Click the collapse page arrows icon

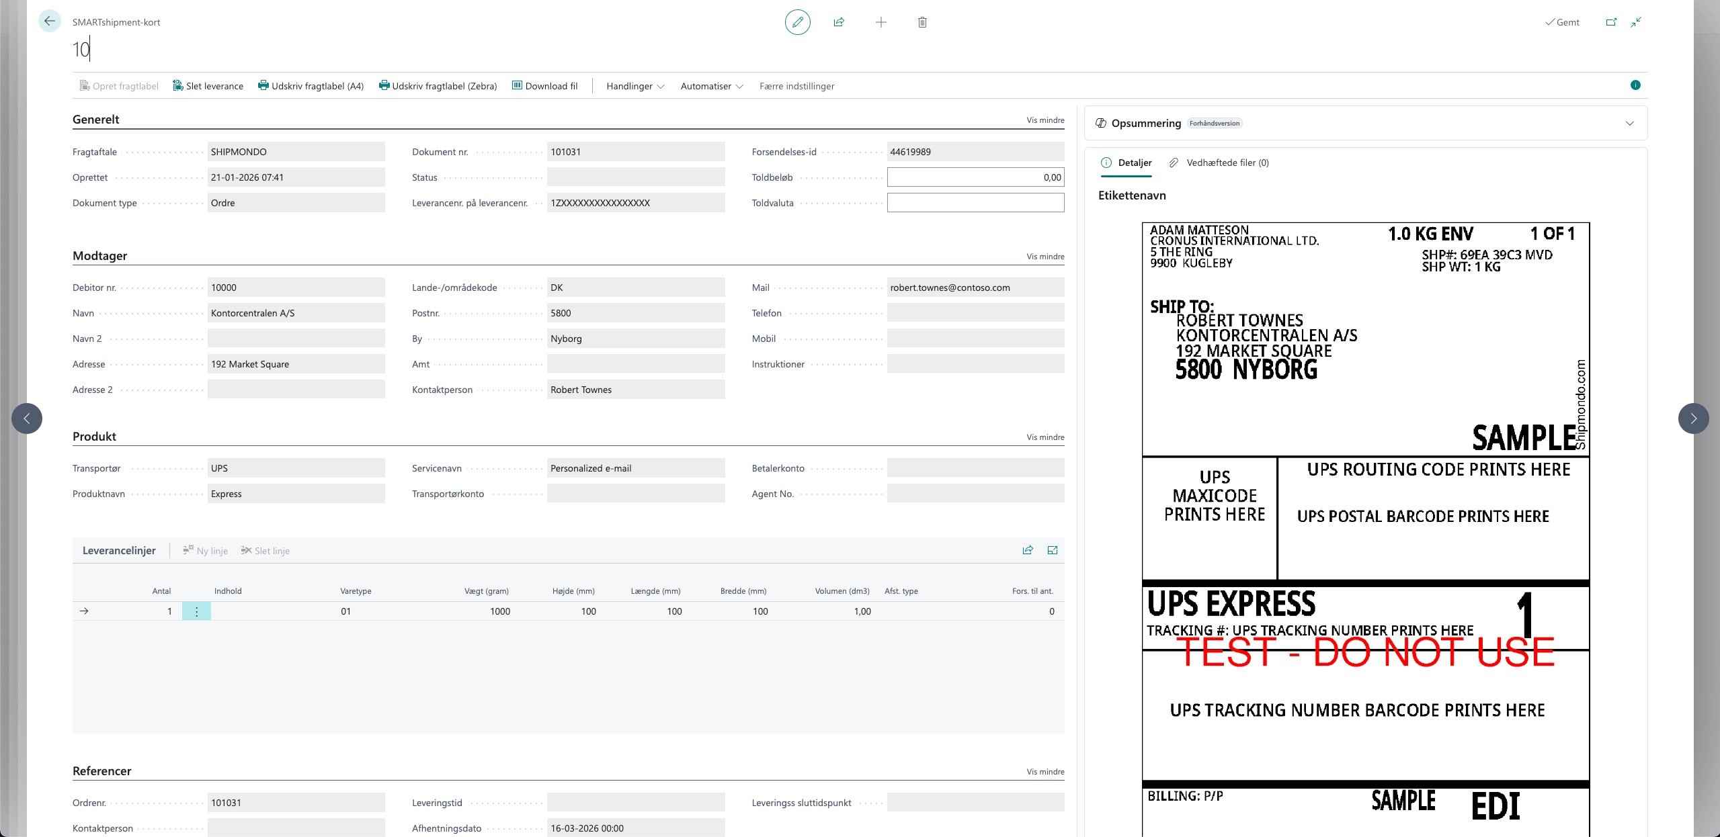point(1636,22)
